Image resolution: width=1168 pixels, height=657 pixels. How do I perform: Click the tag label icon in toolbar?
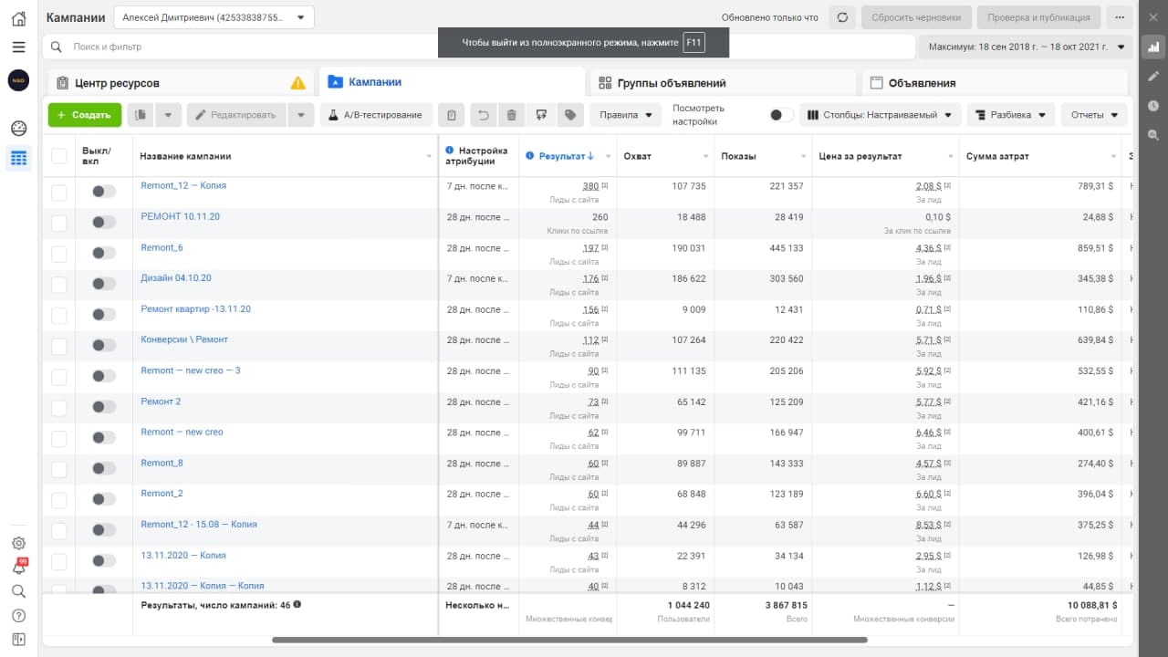(x=570, y=115)
